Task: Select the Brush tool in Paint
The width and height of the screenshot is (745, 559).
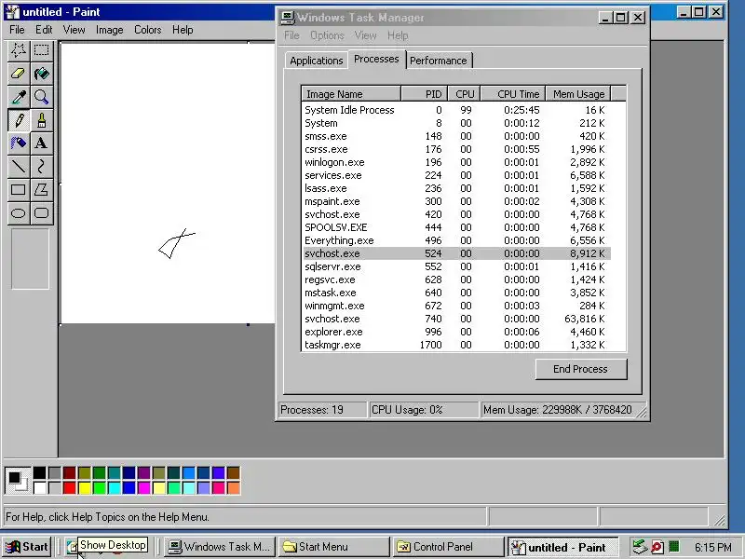Action: point(41,120)
